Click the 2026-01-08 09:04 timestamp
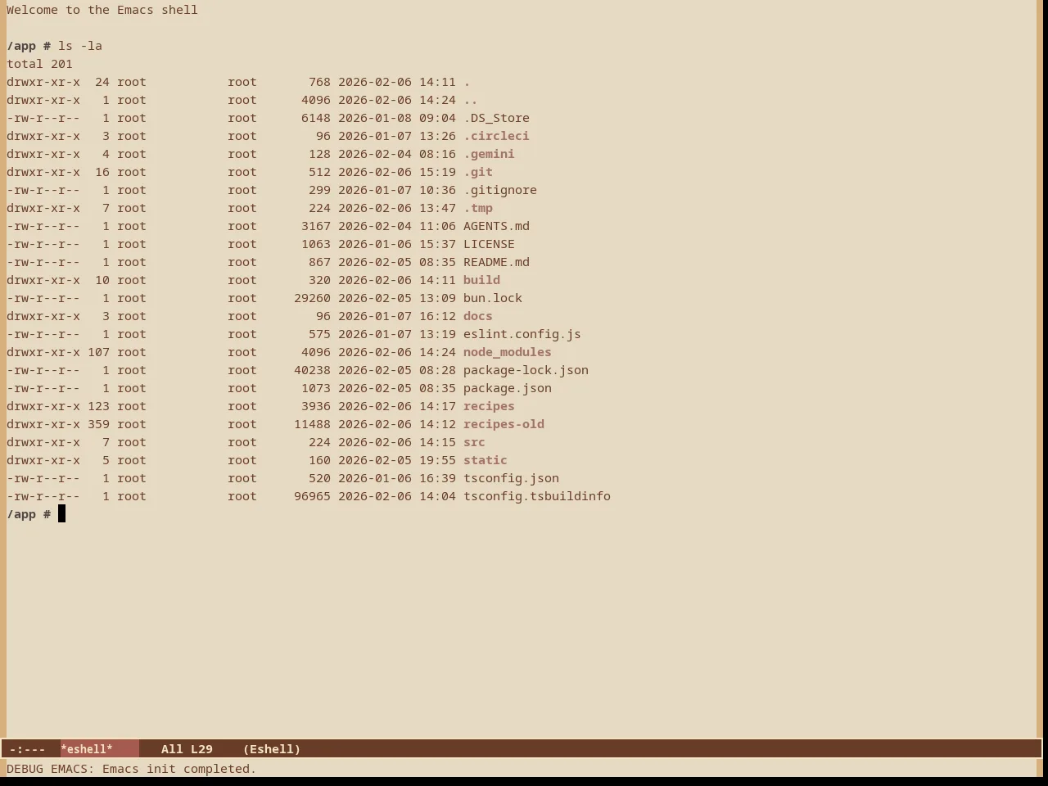This screenshot has width=1048, height=786. [397, 118]
